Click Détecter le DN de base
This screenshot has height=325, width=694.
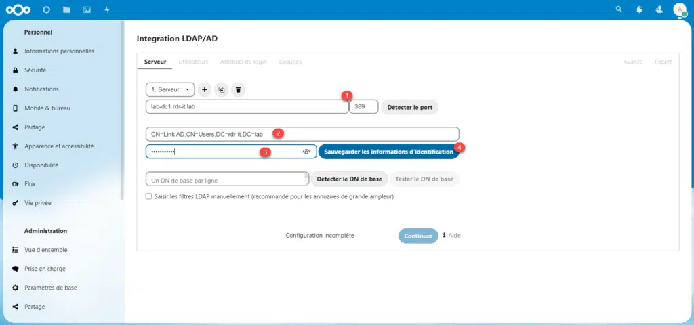tap(349, 179)
